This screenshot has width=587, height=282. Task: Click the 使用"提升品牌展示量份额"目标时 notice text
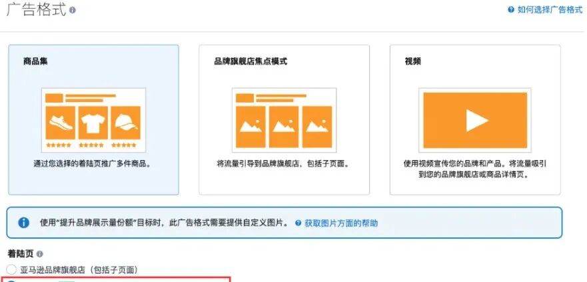165,223
